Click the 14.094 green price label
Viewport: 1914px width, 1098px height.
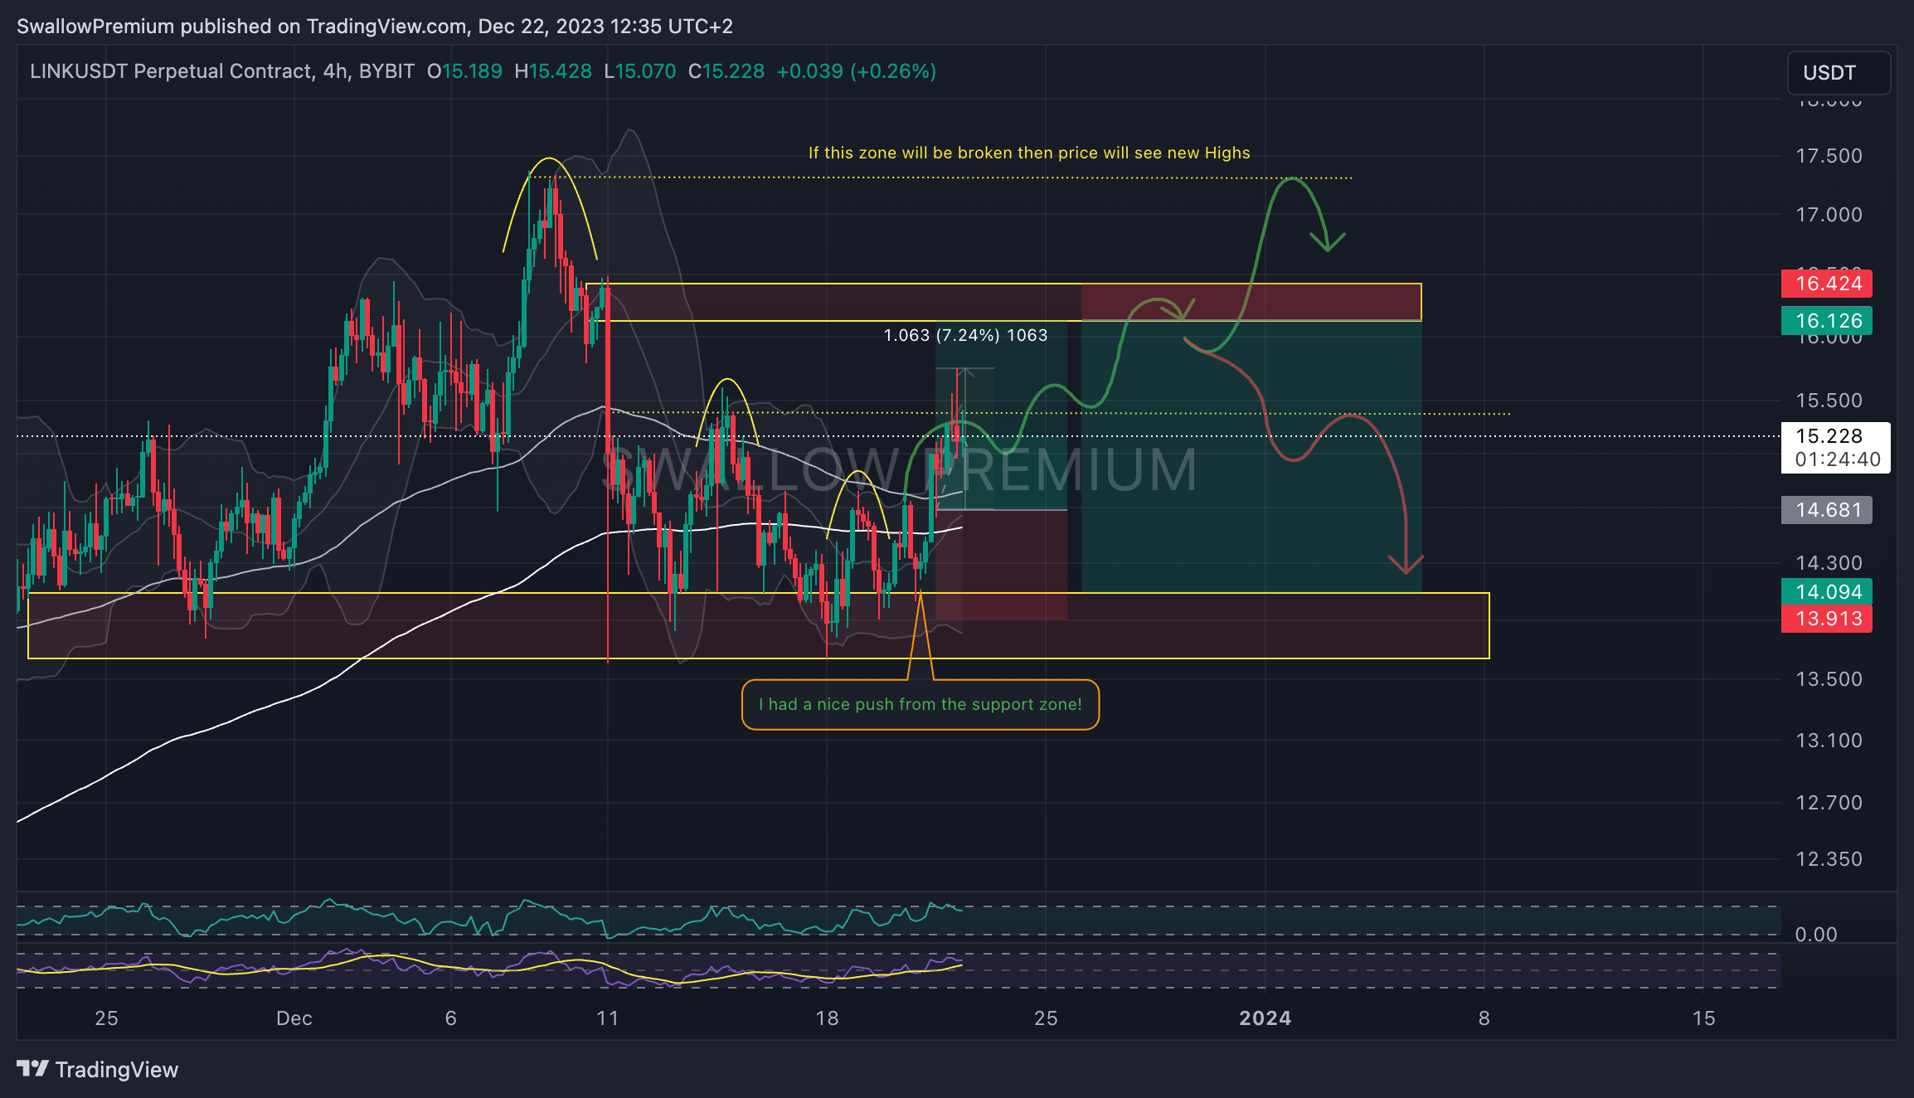point(1827,592)
